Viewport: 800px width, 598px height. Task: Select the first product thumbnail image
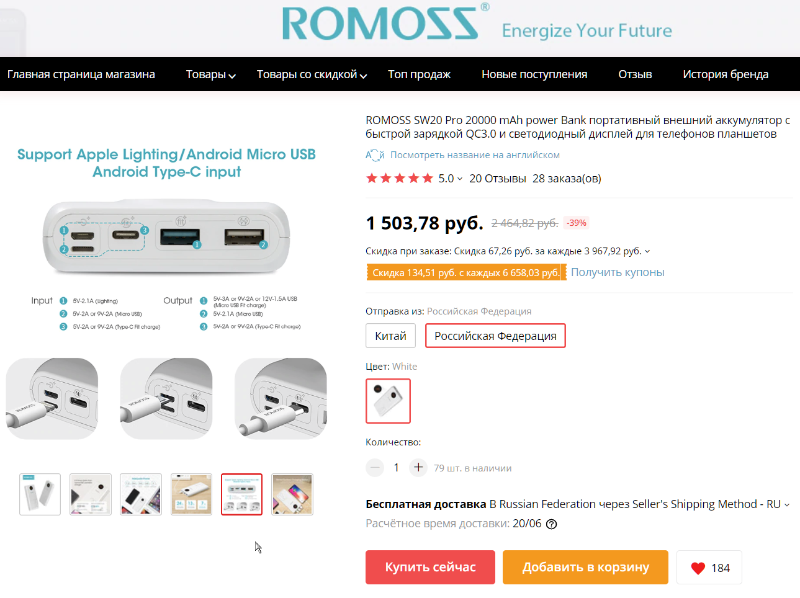pyautogui.click(x=40, y=494)
